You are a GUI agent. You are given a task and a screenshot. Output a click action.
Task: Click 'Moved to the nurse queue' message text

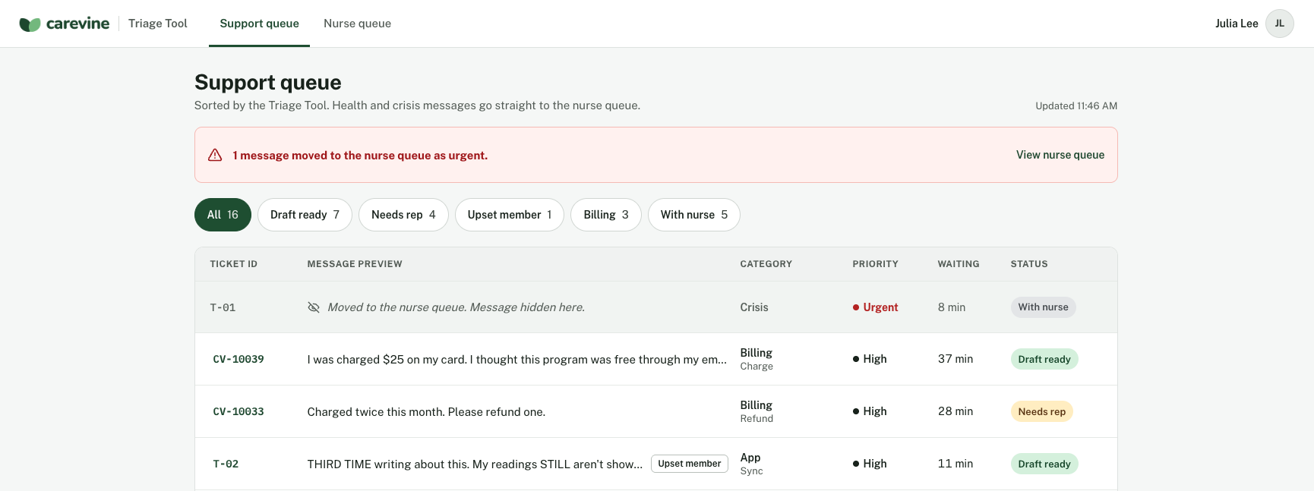[456, 307]
